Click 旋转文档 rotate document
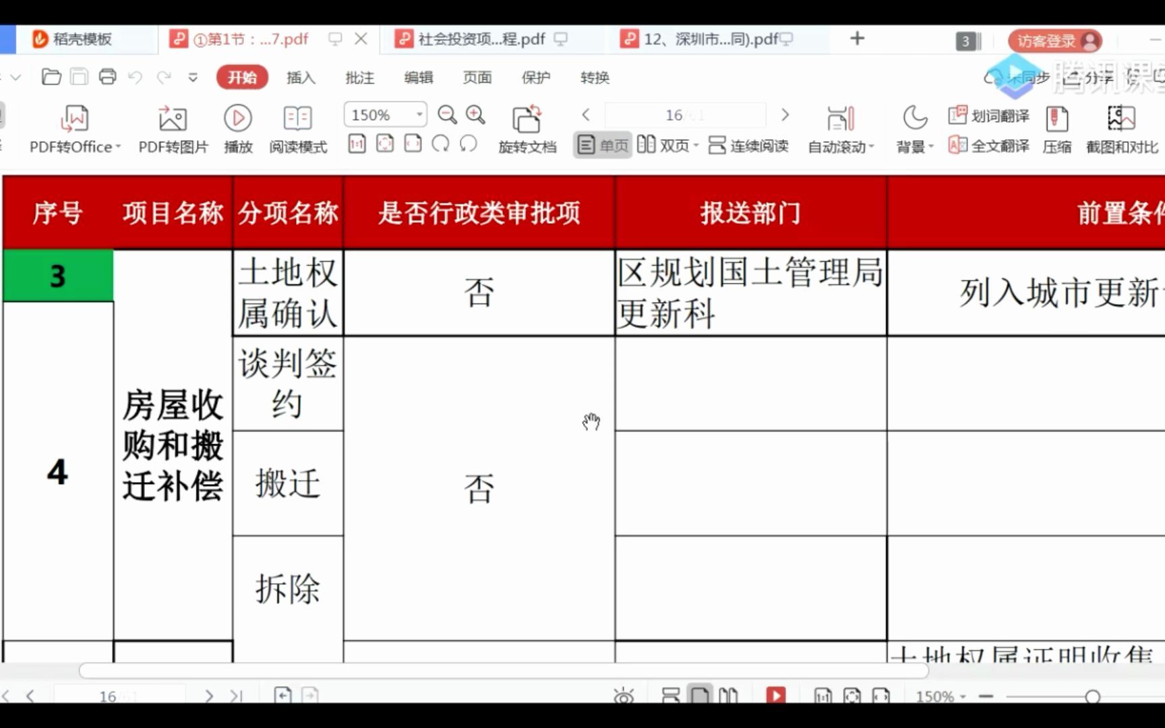Image resolution: width=1165 pixels, height=728 pixels. (527, 129)
